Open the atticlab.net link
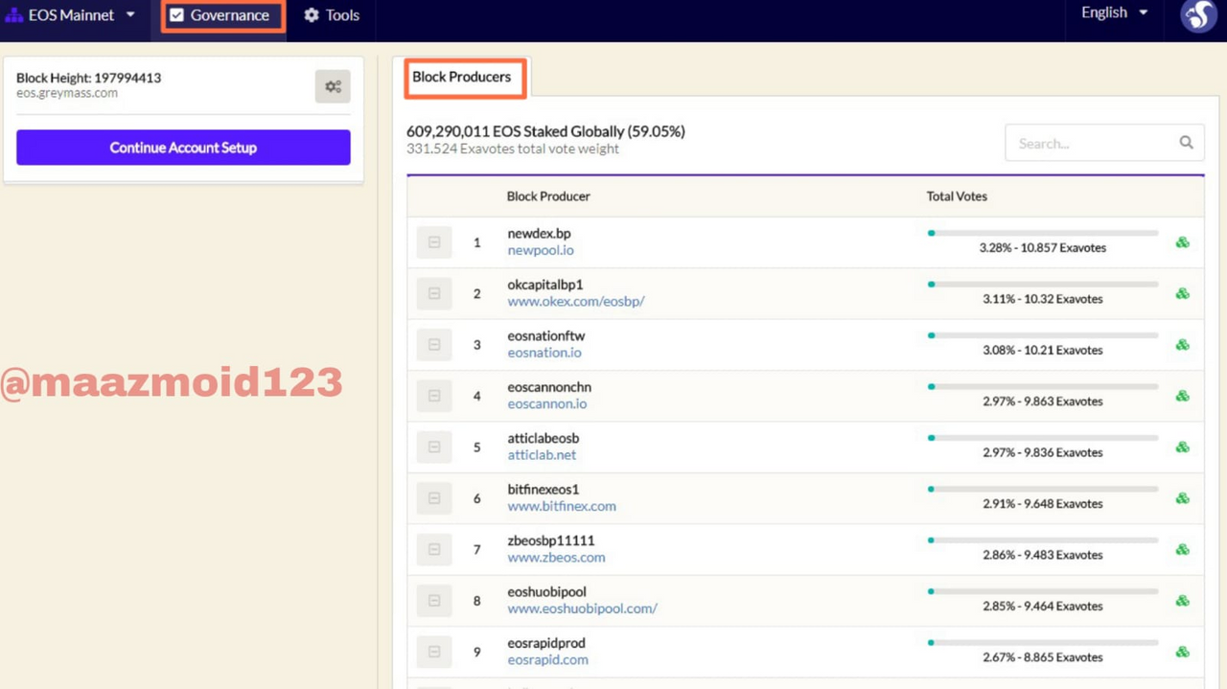1227x689 pixels. tap(542, 455)
